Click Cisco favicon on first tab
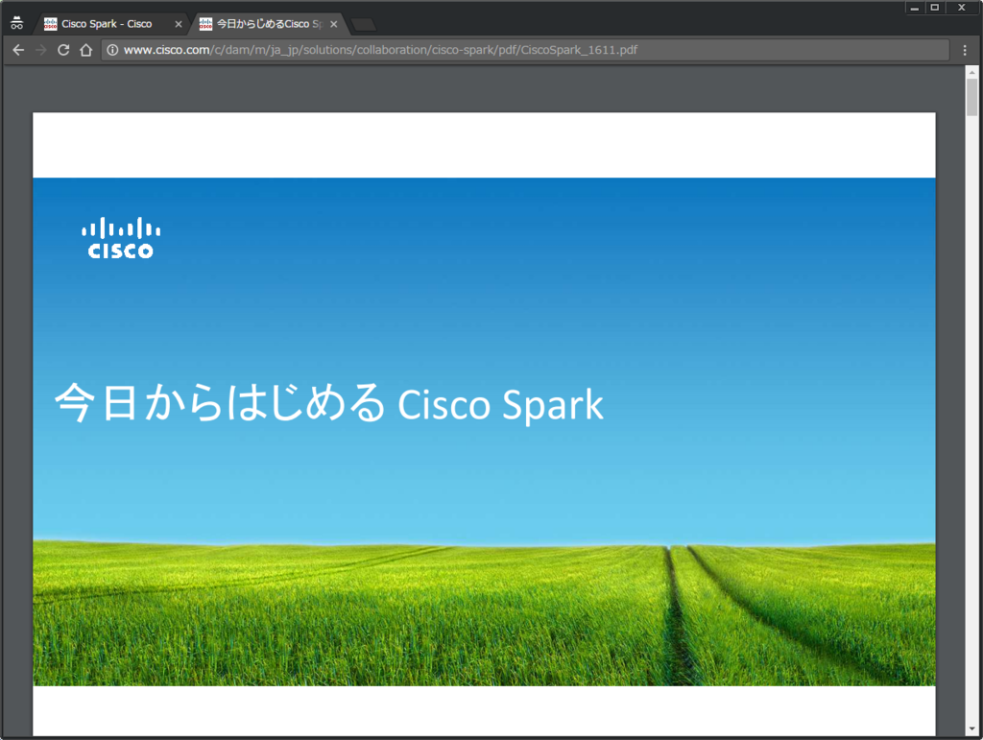 (51, 24)
